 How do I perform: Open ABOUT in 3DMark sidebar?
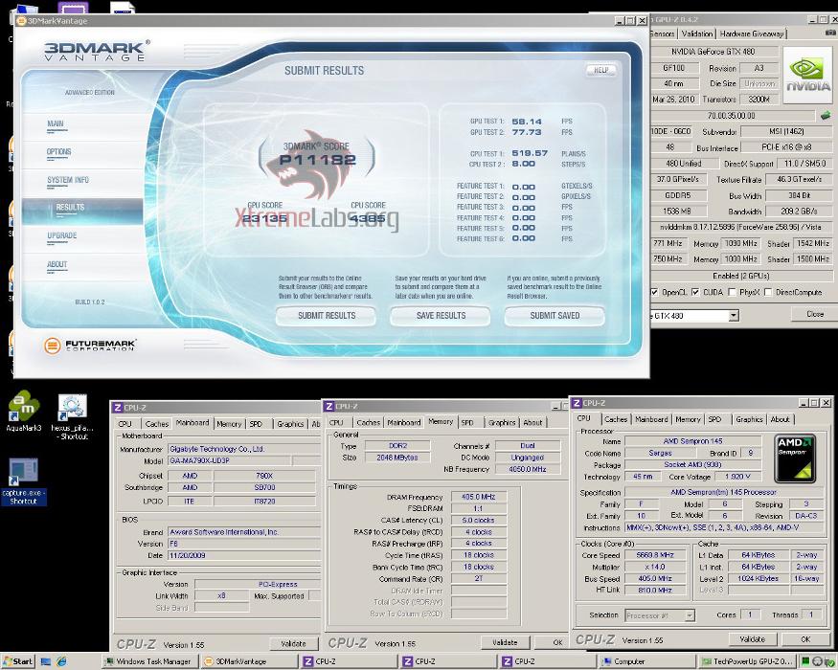coord(57,264)
